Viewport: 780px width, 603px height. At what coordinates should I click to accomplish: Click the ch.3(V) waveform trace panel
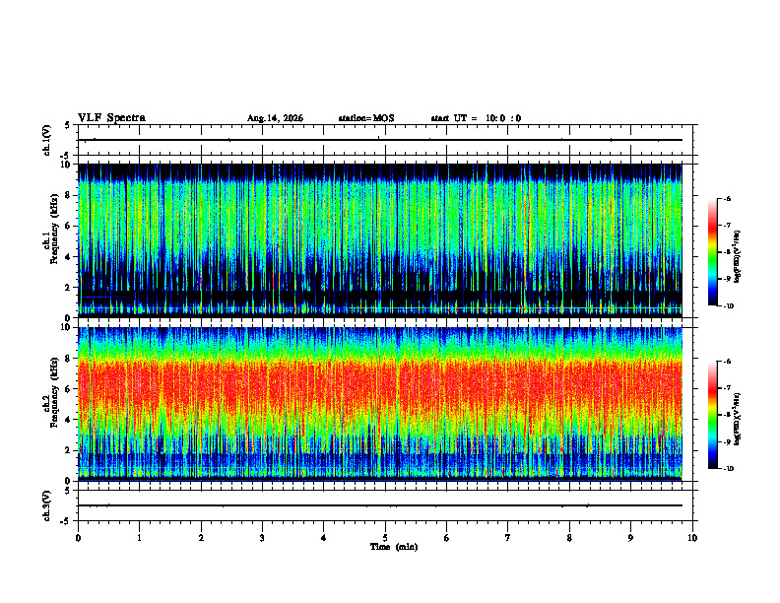(385, 505)
